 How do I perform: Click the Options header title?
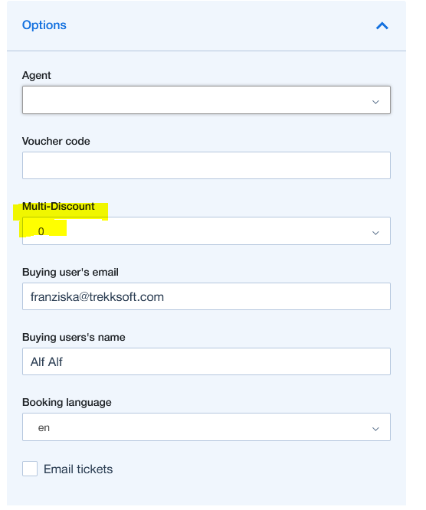44,25
